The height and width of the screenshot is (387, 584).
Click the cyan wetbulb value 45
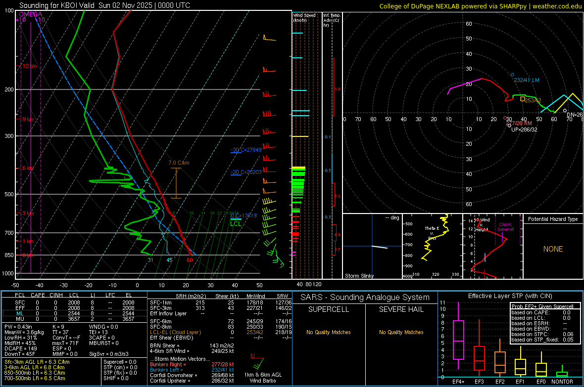point(169,260)
